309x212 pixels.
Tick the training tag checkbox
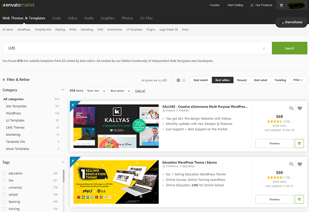pyautogui.click(x=5, y=209)
